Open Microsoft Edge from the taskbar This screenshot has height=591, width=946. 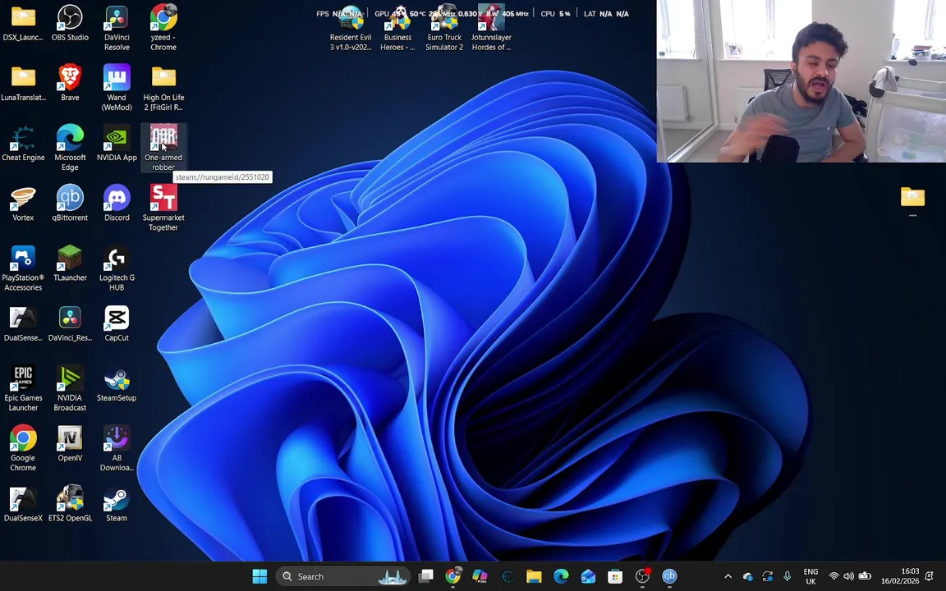click(561, 576)
